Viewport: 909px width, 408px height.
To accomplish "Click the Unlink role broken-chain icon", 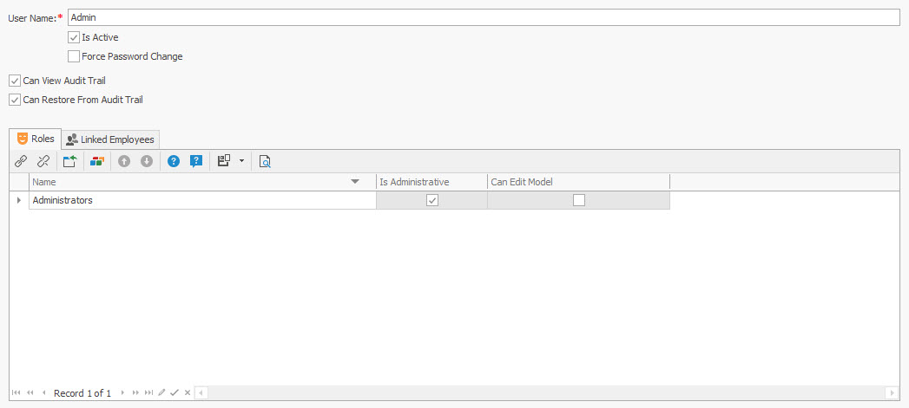I will tap(43, 161).
